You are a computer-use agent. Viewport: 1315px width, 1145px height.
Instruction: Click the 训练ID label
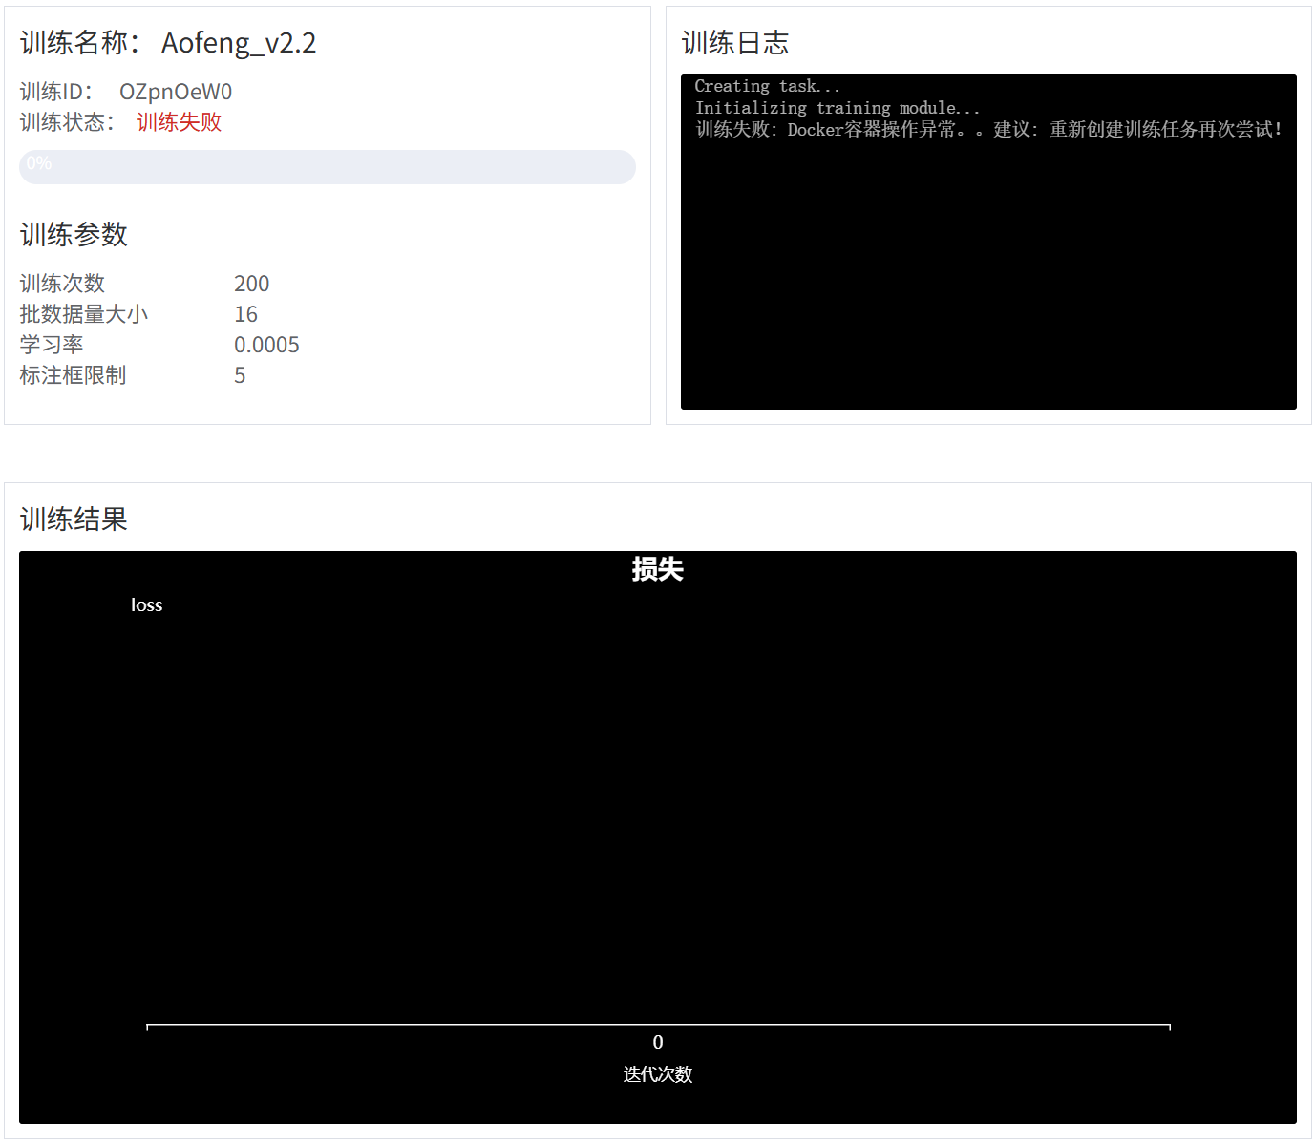pos(55,92)
